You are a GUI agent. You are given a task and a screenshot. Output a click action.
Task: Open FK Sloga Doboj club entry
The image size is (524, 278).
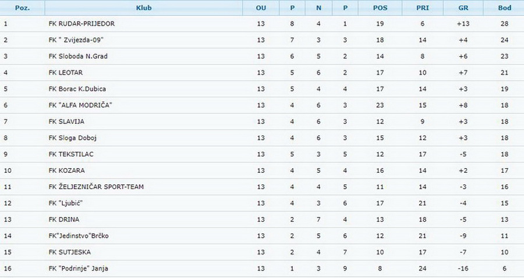(x=73, y=138)
